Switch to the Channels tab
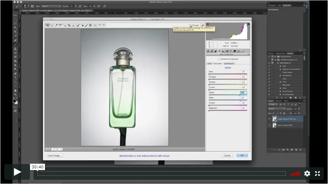Image resolution: width=328 pixels, height=184 pixels. tap(278, 101)
